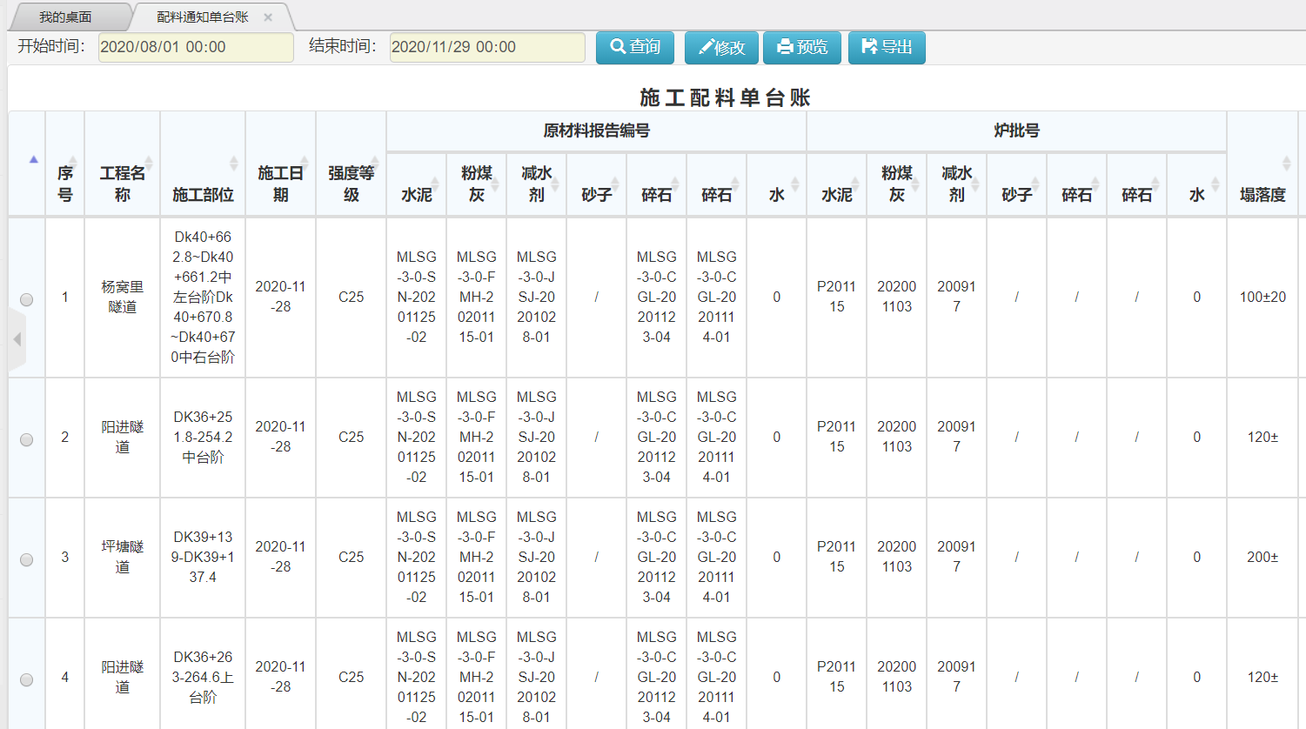Collapse the left side panel arrow

pyautogui.click(x=17, y=339)
